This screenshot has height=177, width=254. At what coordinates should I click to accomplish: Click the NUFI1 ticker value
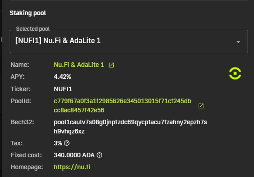(63, 89)
